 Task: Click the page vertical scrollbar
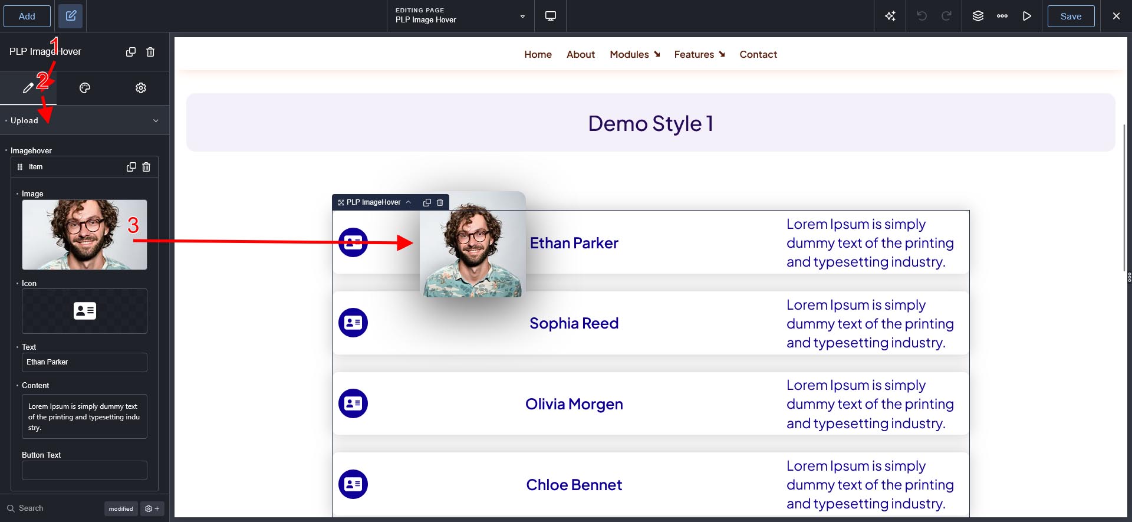(1125, 198)
